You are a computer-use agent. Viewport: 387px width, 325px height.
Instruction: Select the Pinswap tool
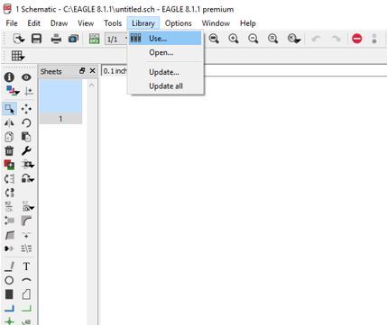coord(9,179)
